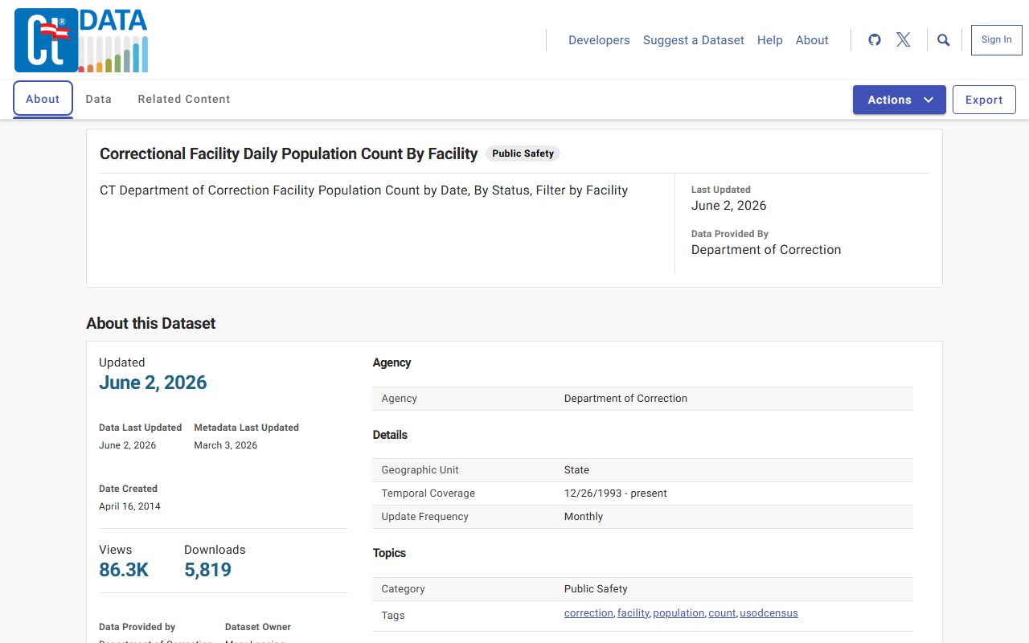Click the Update Frequency row label
The height and width of the screenshot is (643, 1029).
425,517
